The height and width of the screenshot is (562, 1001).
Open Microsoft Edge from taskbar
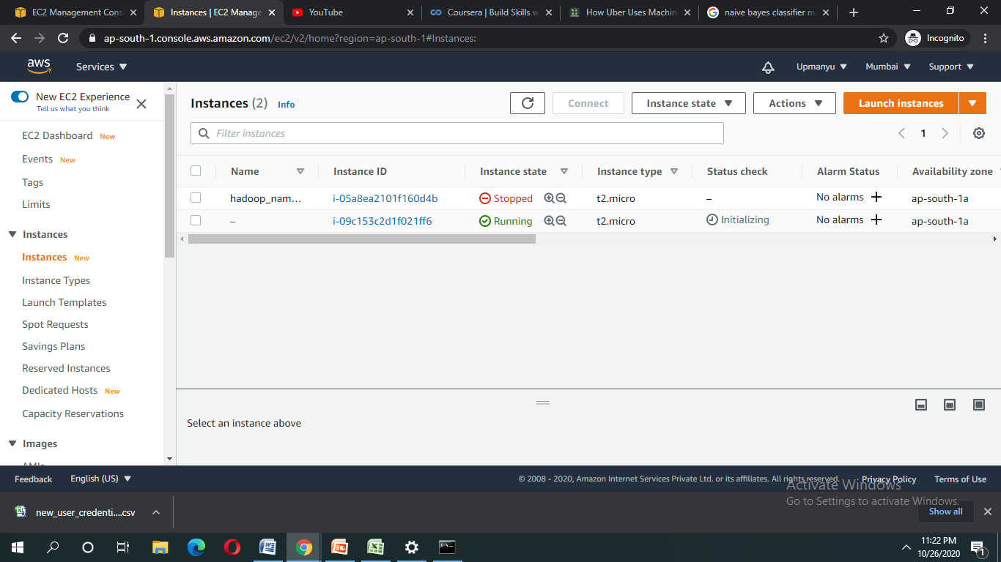point(196,547)
